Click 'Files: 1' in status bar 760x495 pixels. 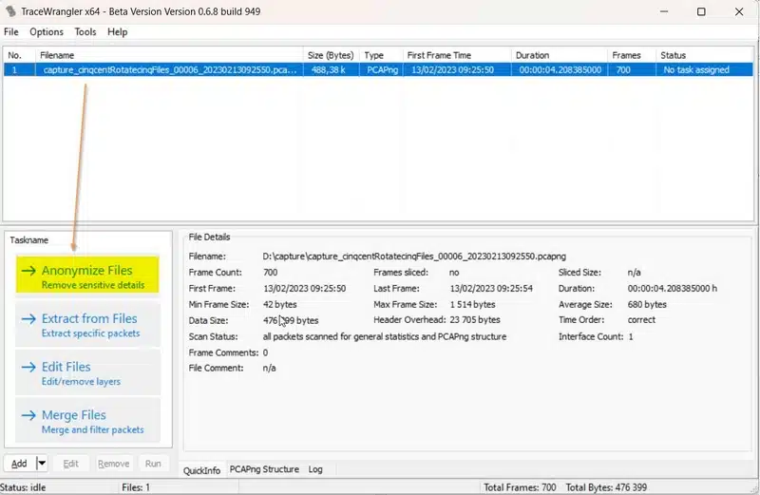pyautogui.click(x=136, y=487)
